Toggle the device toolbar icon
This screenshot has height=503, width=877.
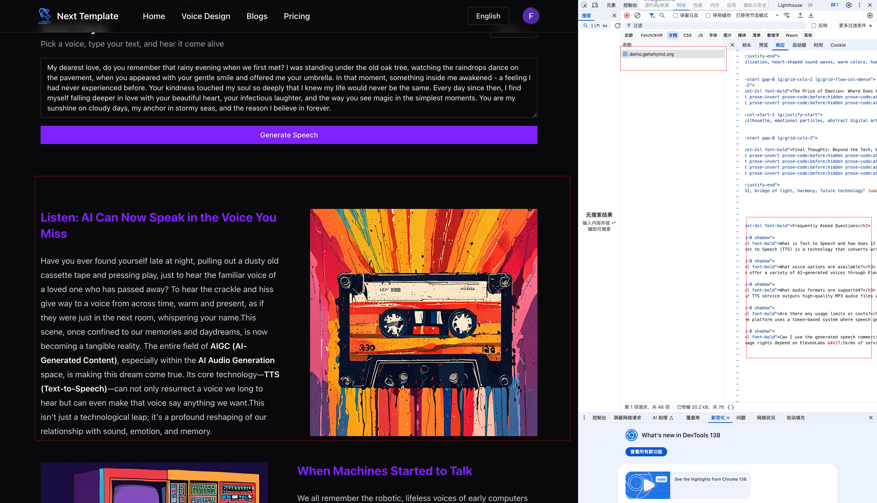[595, 5]
